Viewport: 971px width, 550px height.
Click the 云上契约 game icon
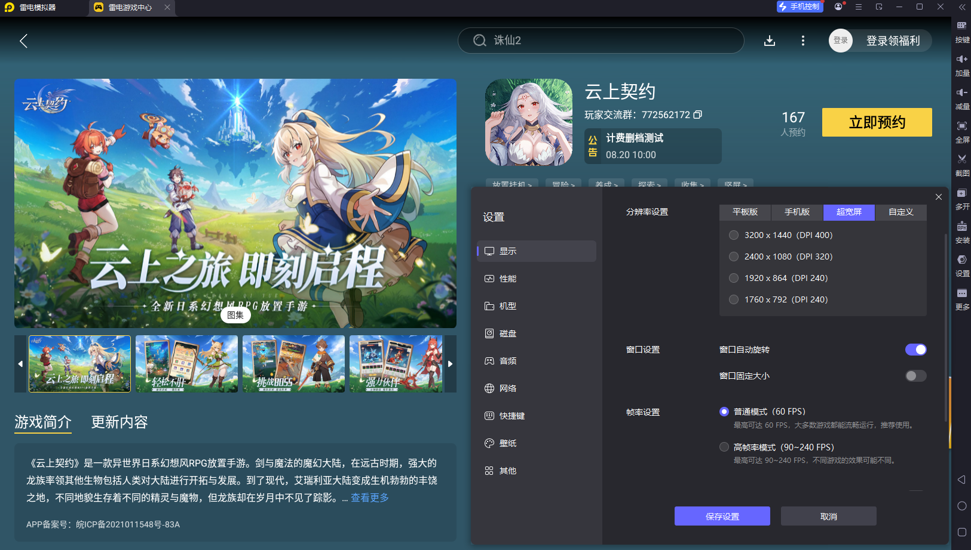pos(529,122)
